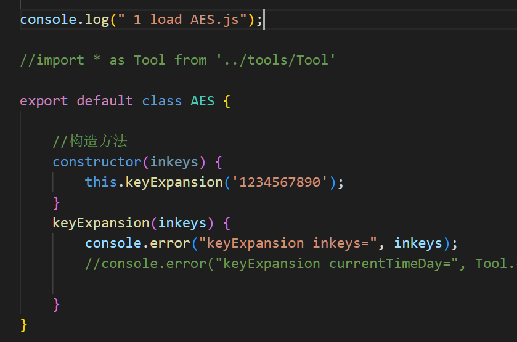
Task: Click the 'this' keyword
Action: click(x=101, y=182)
